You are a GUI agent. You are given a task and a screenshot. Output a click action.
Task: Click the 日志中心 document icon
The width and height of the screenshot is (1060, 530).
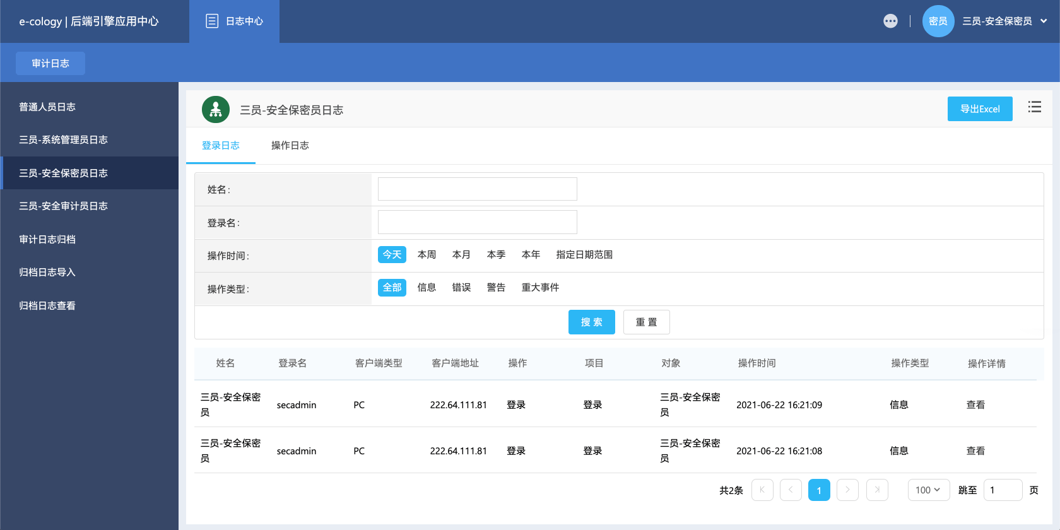[x=212, y=21]
